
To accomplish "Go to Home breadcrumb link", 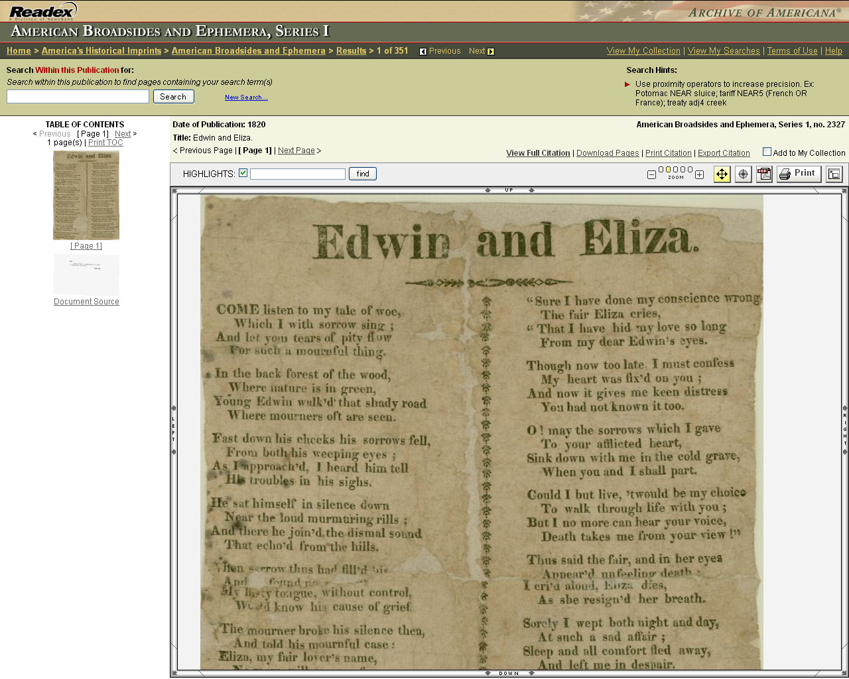I will point(19,51).
